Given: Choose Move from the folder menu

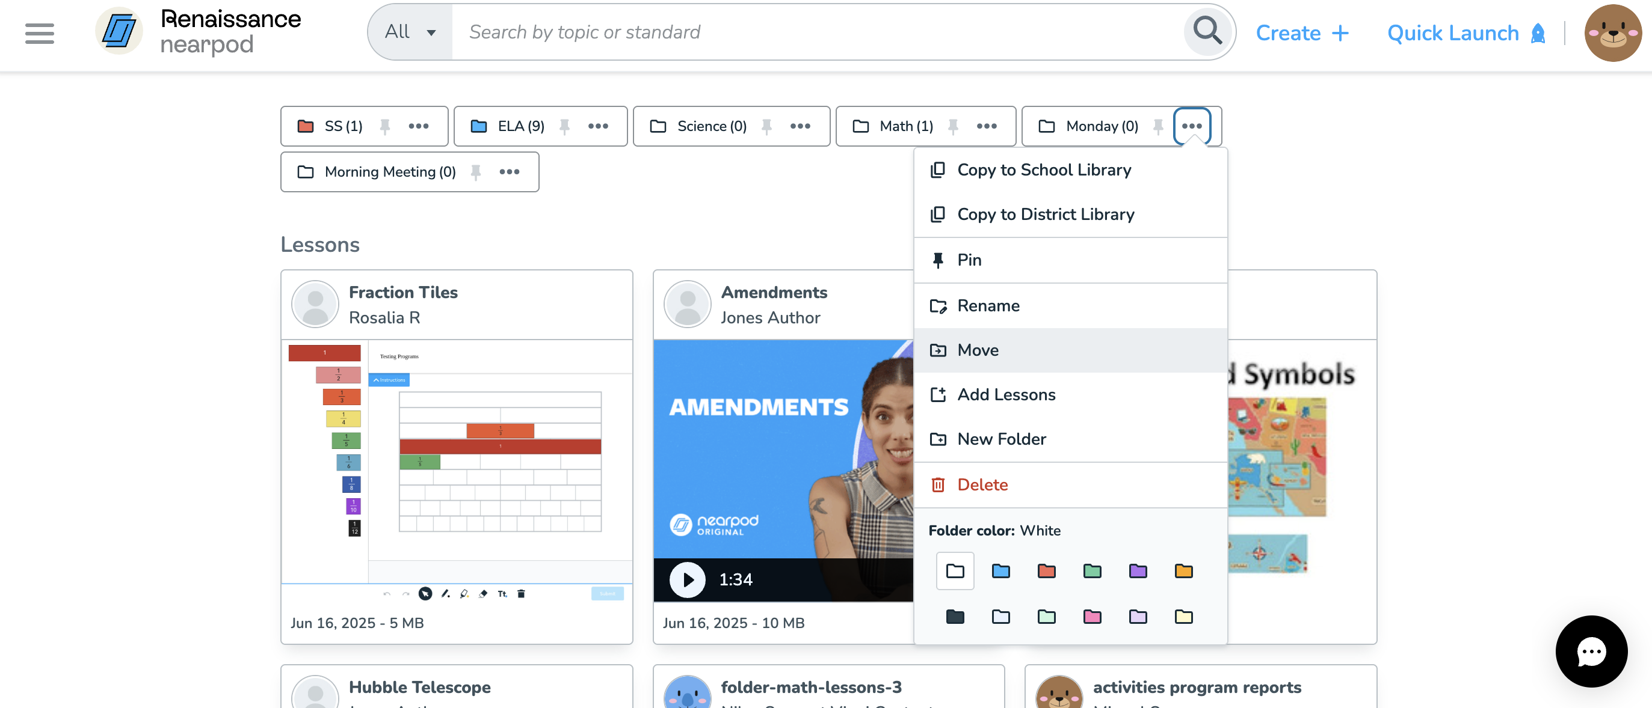Looking at the screenshot, I should pyautogui.click(x=1070, y=350).
